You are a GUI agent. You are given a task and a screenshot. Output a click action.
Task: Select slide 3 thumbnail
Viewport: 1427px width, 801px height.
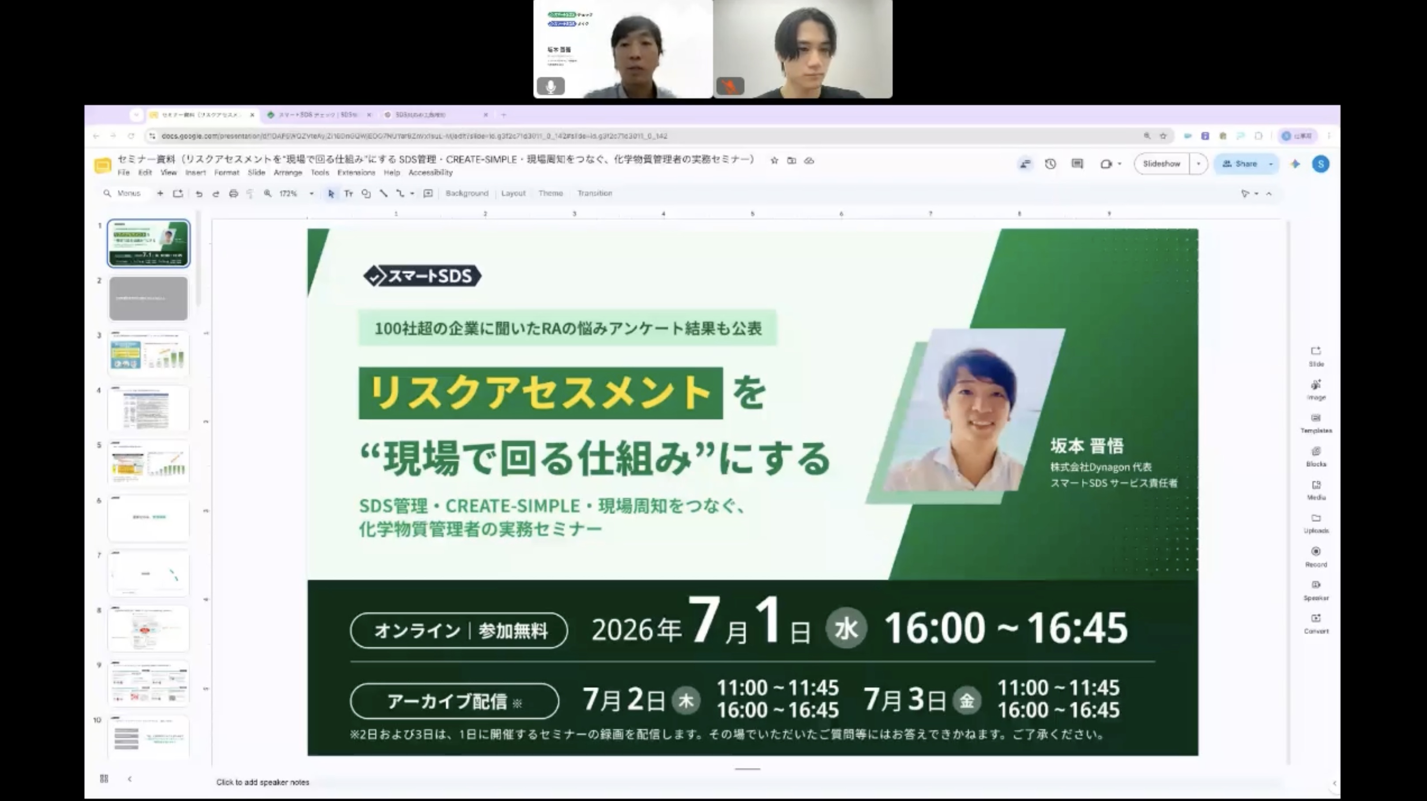coord(148,353)
